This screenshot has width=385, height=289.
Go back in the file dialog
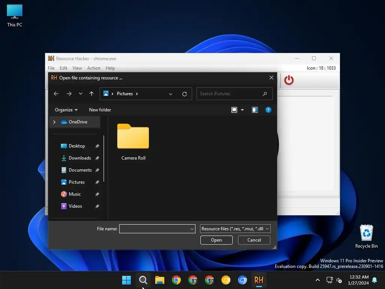point(56,94)
